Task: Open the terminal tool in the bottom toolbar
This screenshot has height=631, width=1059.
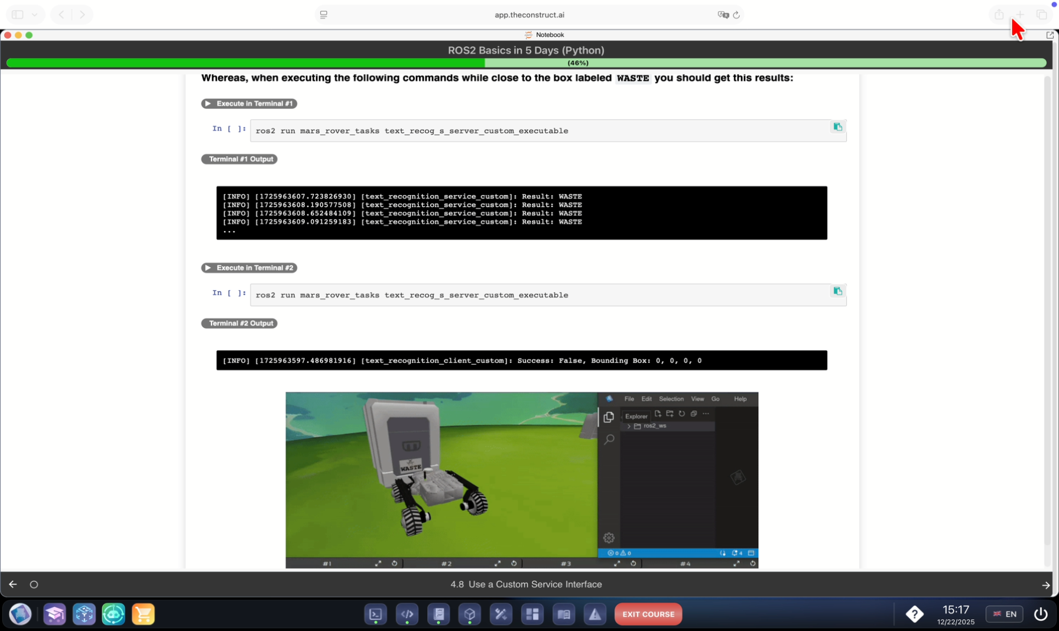Action: [375, 614]
